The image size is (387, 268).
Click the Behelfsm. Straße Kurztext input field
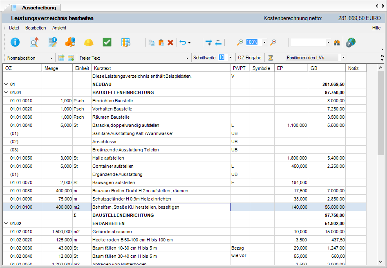[161, 207]
